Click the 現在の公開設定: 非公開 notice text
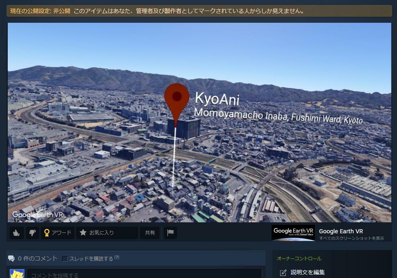 pos(40,11)
